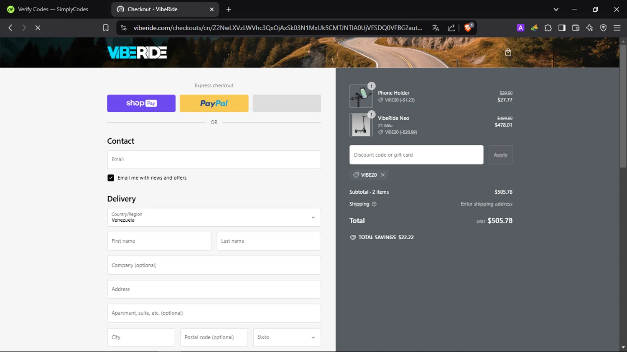Open the extensions puzzle icon
627x352 pixels.
pos(548,28)
